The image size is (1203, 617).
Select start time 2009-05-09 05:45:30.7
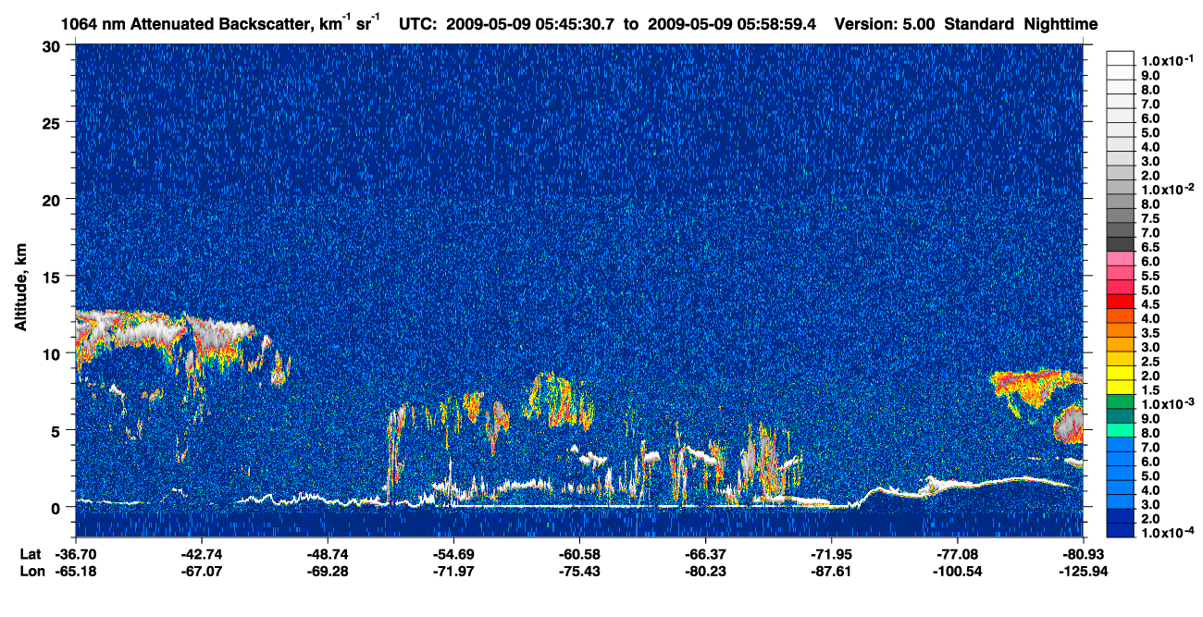[x=531, y=23]
